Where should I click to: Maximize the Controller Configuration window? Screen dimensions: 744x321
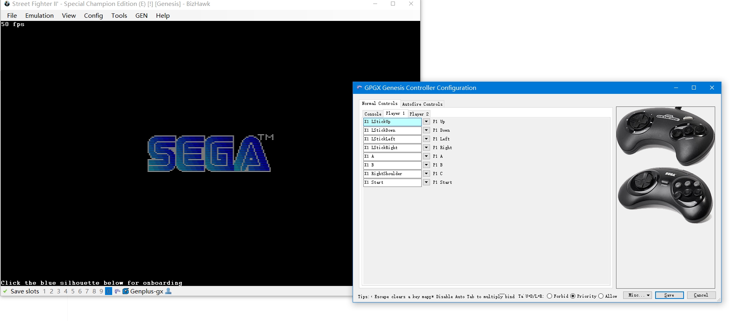tap(694, 88)
